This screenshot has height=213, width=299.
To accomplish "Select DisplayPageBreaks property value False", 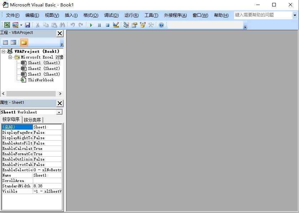I will point(47,132).
